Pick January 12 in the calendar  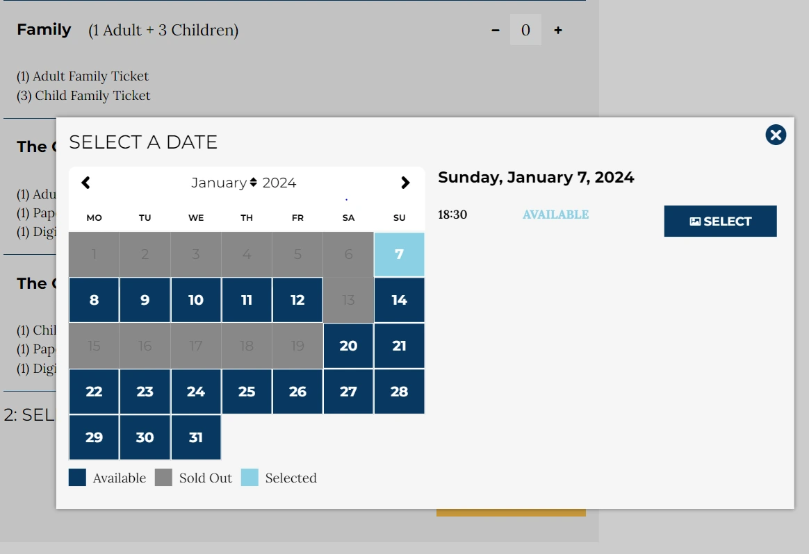297,300
